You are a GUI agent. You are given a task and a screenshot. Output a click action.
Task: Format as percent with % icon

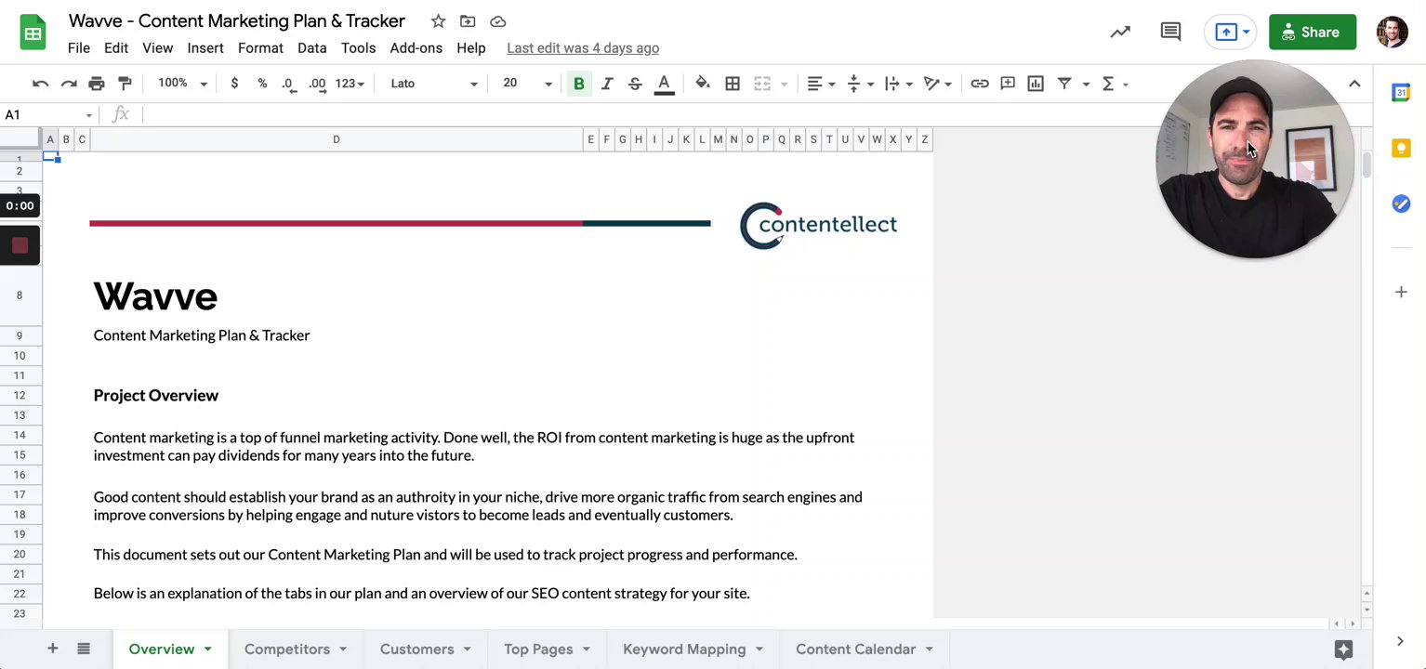(262, 84)
